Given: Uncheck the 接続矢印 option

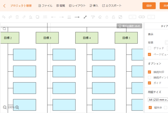Looking at the screenshot, I should tap(149, 72).
